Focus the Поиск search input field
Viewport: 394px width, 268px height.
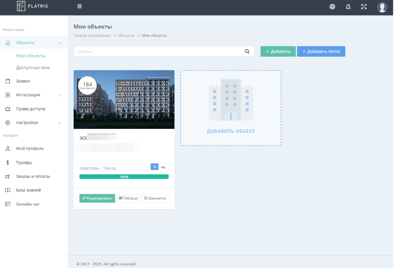(x=158, y=52)
